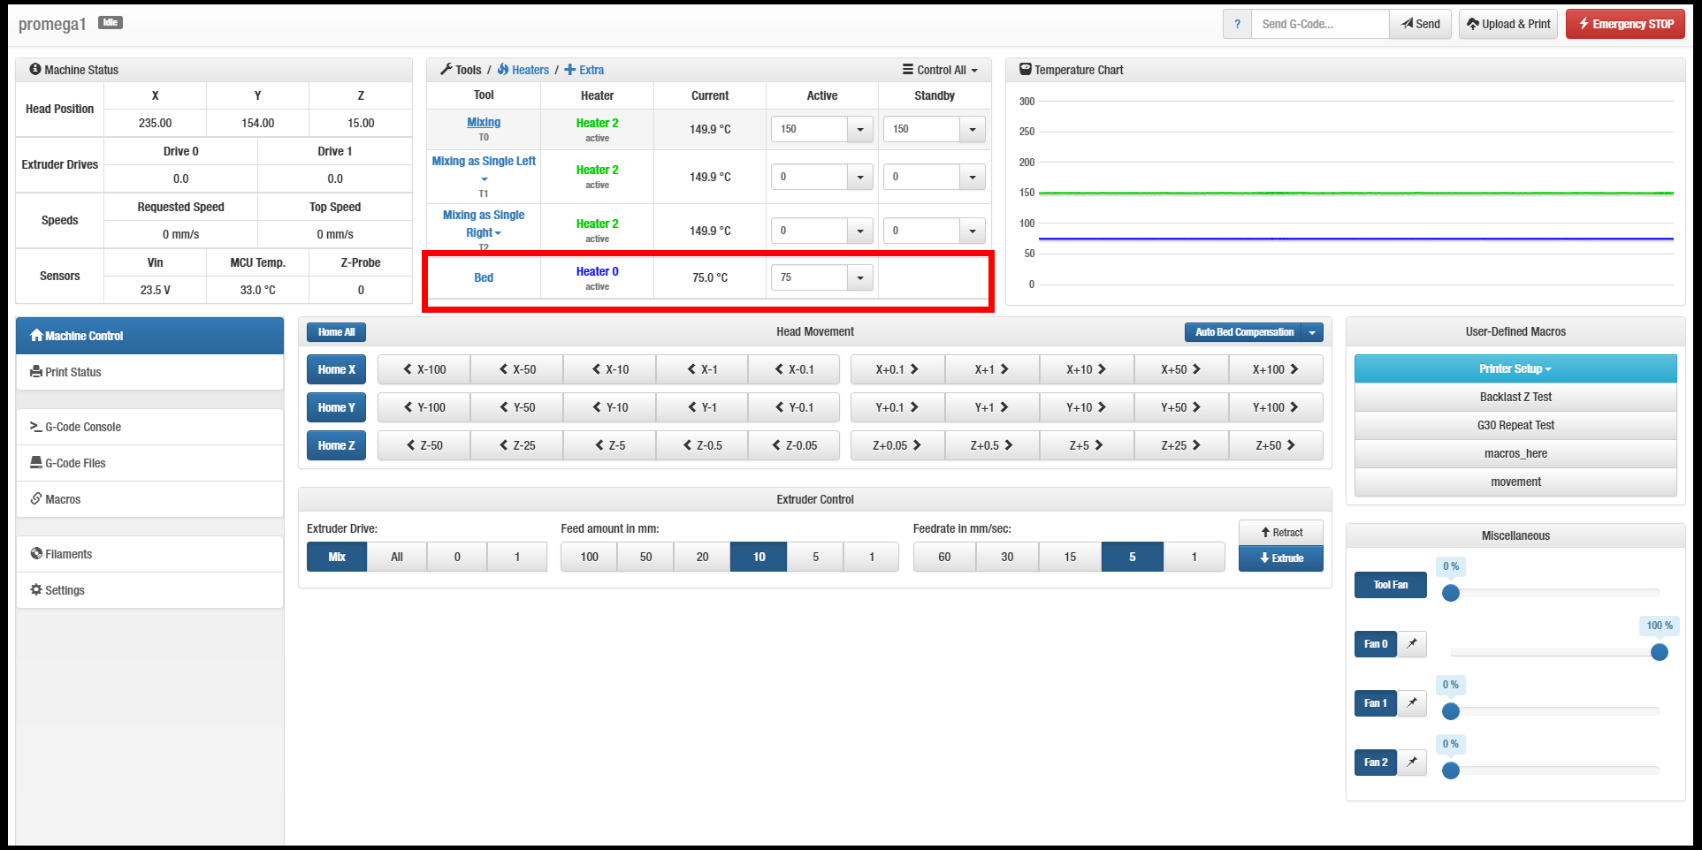The height and width of the screenshot is (850, 1702).
Task: Click the Fan 0 speed slider handle
Action: [x=1659, y=652]
